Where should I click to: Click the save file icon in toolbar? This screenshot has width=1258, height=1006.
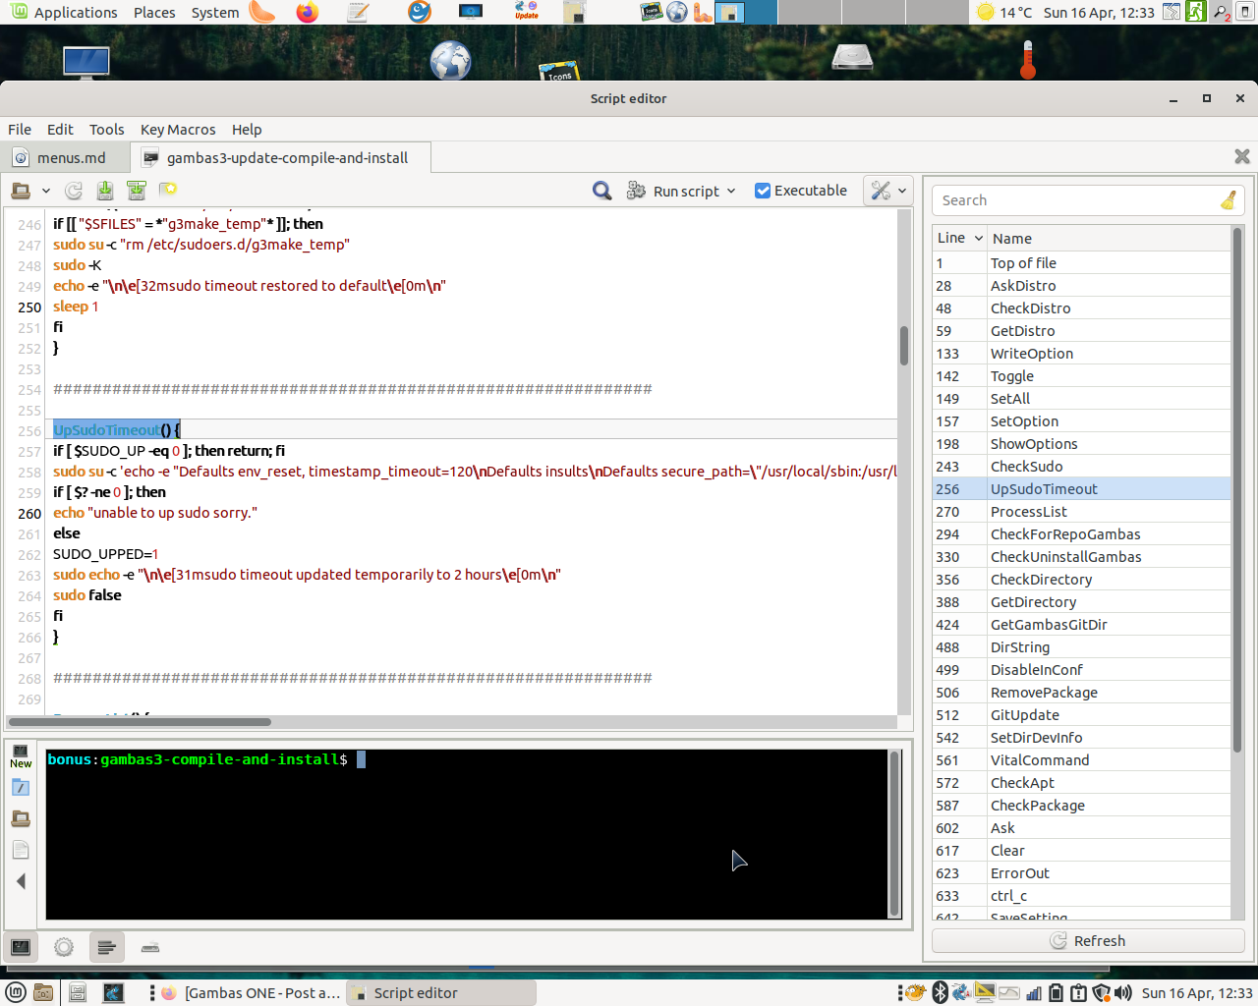[x=105, y=191]
